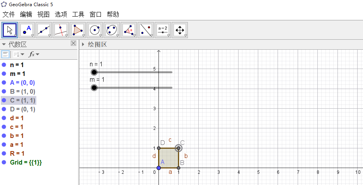The width and height of the screenshot is (363, 185).
Task: Select the Move arrow tool
Action: click(10, 30)
